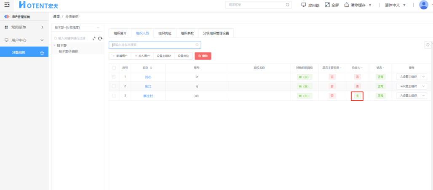
Task: Open action dropdown arrow for zj row
Action: coord(424,86)
